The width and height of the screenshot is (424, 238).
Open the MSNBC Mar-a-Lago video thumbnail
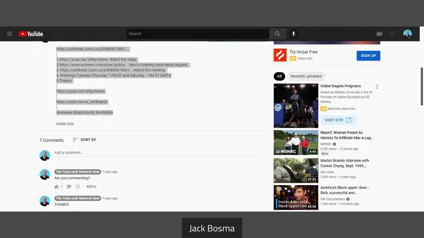[x=296, y=142]
